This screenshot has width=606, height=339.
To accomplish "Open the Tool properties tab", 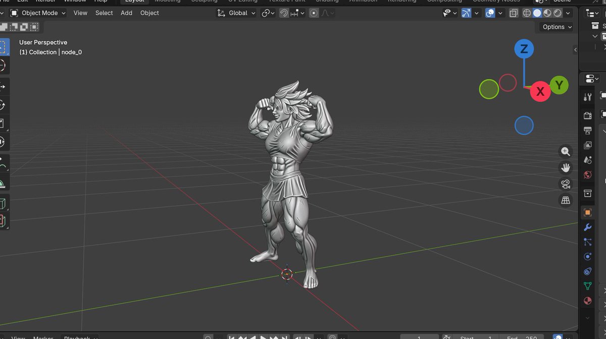I will [x=587, y=97].
